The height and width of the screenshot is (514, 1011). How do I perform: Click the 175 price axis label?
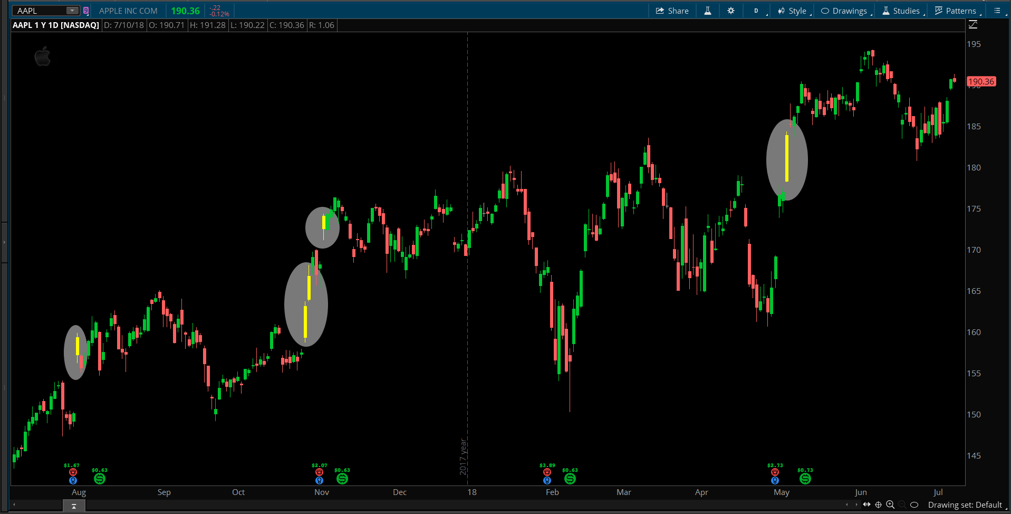[974, 209]
